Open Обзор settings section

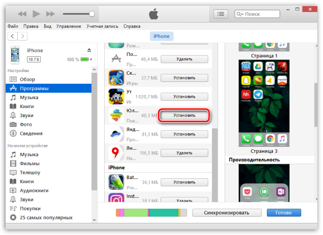48,79
